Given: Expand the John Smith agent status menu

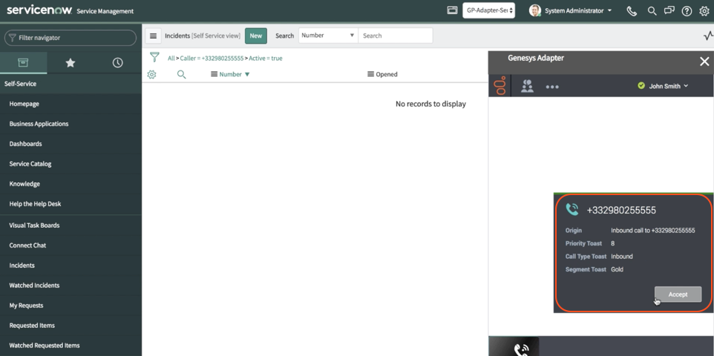Looking at the screenshot, I should point(669,86).
